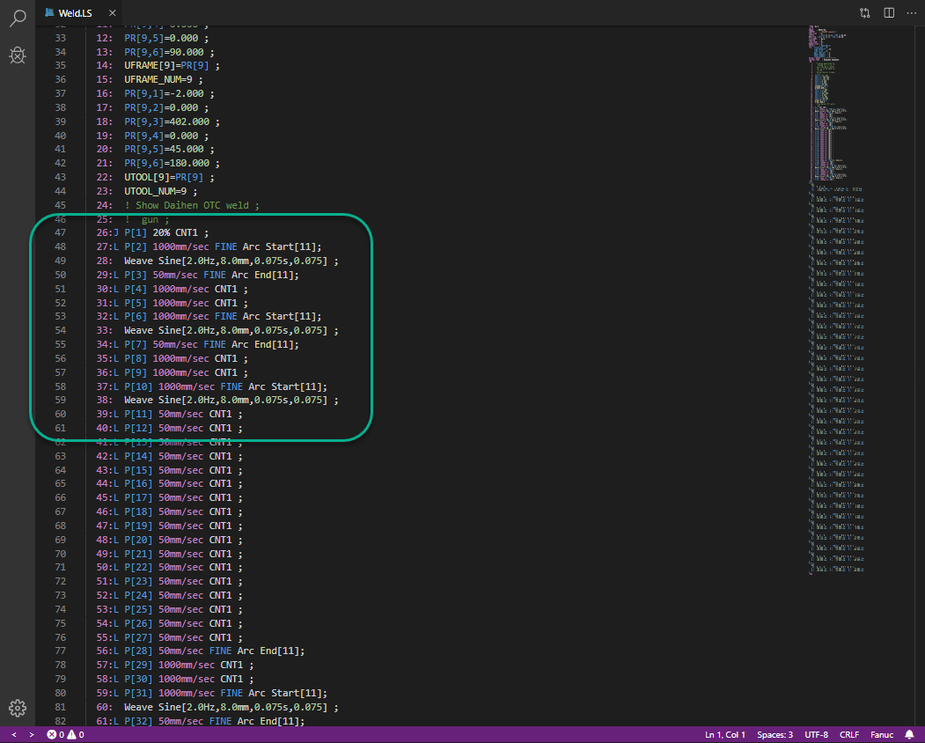Click line number 47 in the gutter
This screenshot has width=925, height=743.
click(x=60, y=233)
